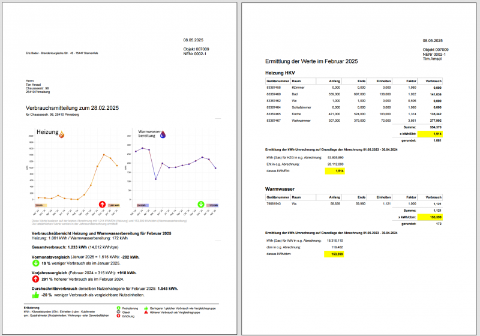
Task: Click the 'Vorjahresvergleich' line with +918 kWh
Action: point(84,272)
